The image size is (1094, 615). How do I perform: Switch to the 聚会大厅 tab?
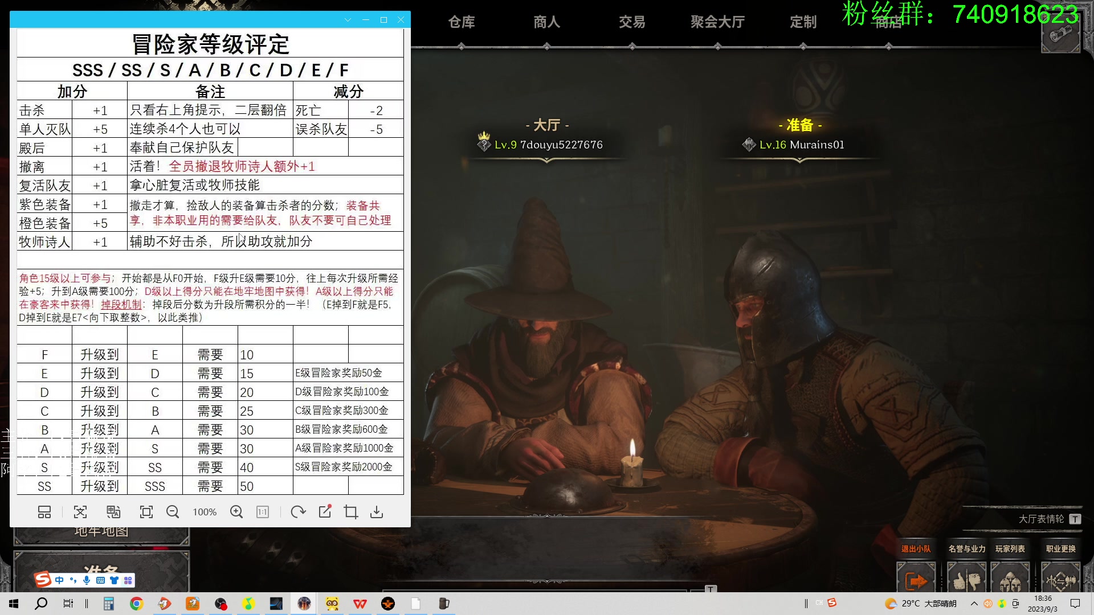pos(718,22)
